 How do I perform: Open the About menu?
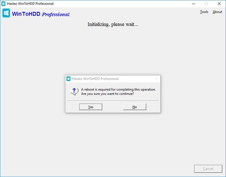pyautogui.click(x=217, y=12)
